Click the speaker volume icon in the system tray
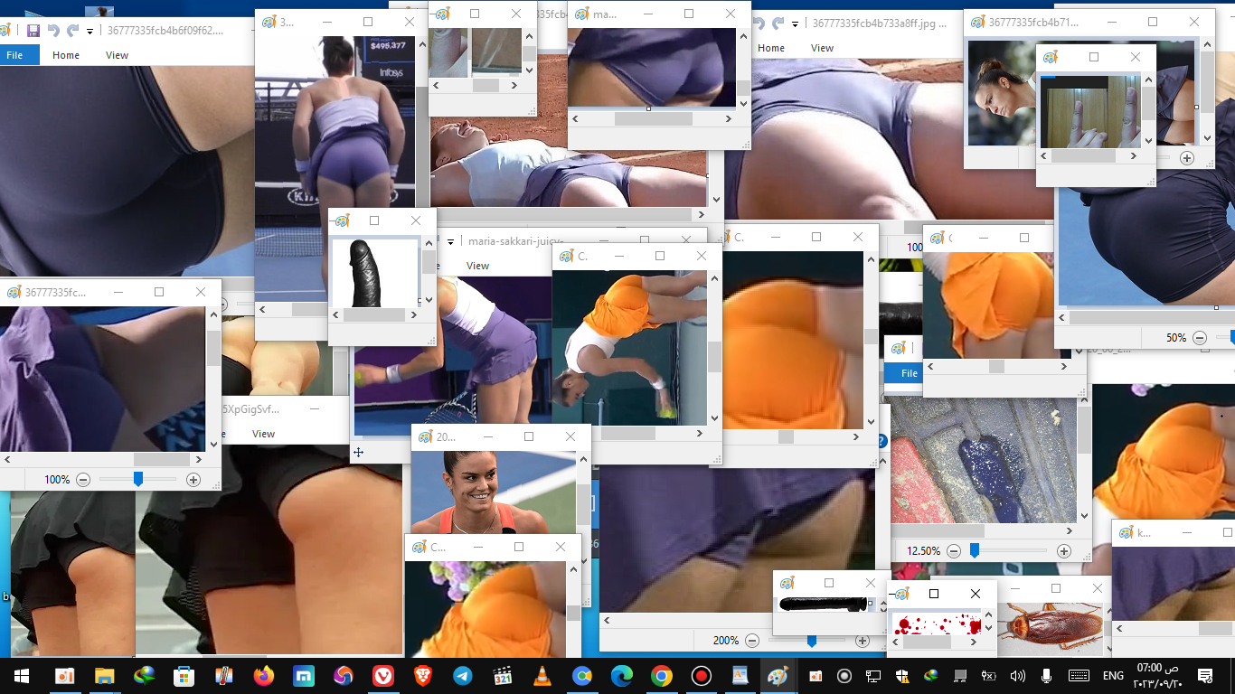Screen dimensions: 1235x694 [1017, 676]
